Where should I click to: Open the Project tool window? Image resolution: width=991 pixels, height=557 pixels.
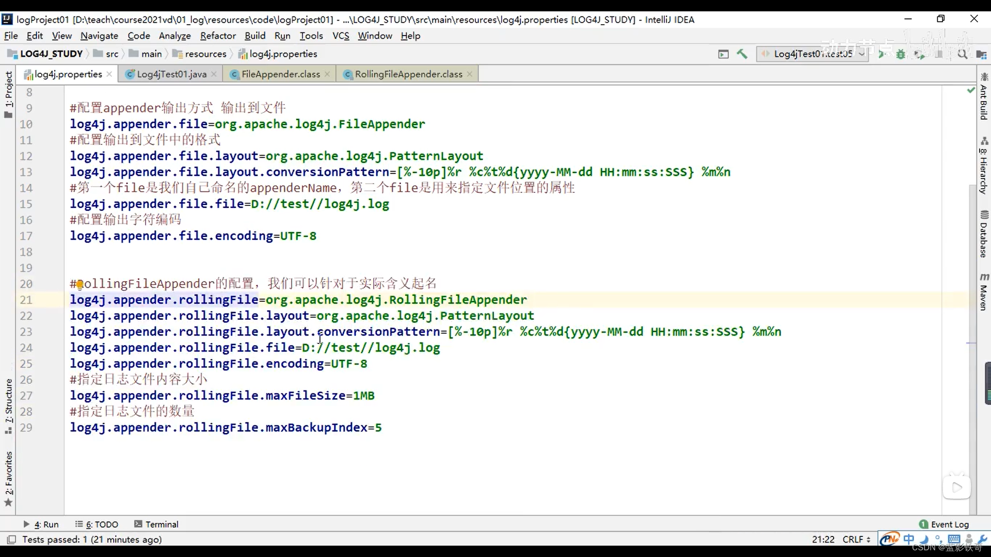pos(8,94)
